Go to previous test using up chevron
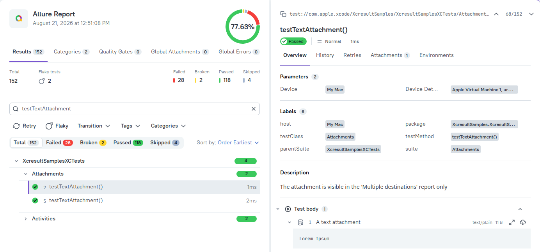 496,14
